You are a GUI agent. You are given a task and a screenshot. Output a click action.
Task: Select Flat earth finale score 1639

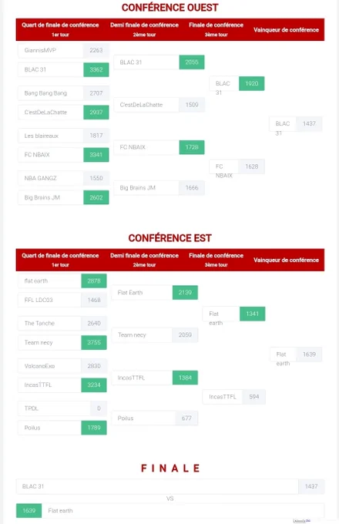click(x=29, y=511)
